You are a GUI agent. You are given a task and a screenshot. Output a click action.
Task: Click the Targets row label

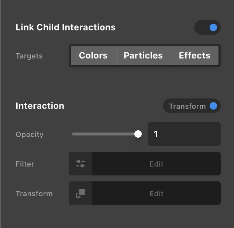[29, 56]
